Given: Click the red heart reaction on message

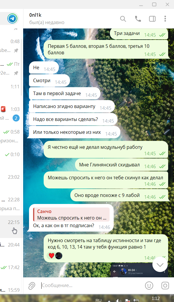Looking at the screenshot, I should pyautogui.click(x=52, y=256).
